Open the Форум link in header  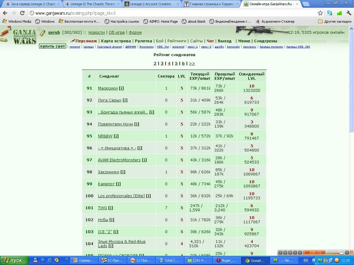click(x=135, y=32)
